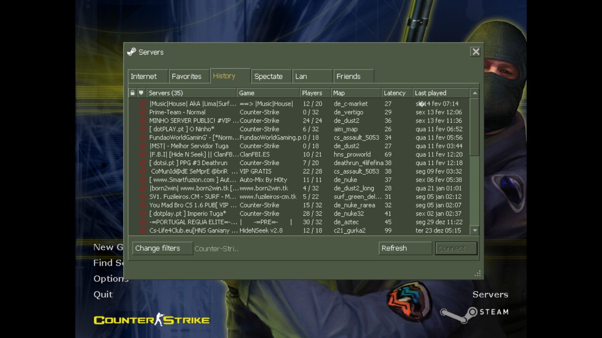Click red icon beside PORTUGAL REGUA ELITE server

point(143,222)
